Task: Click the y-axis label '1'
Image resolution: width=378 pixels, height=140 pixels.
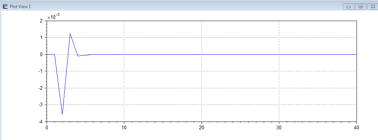Action: click(41, 38)
